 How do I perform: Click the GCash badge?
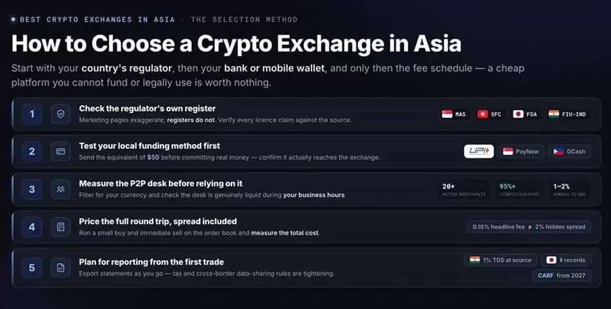(x=569, y=152)
